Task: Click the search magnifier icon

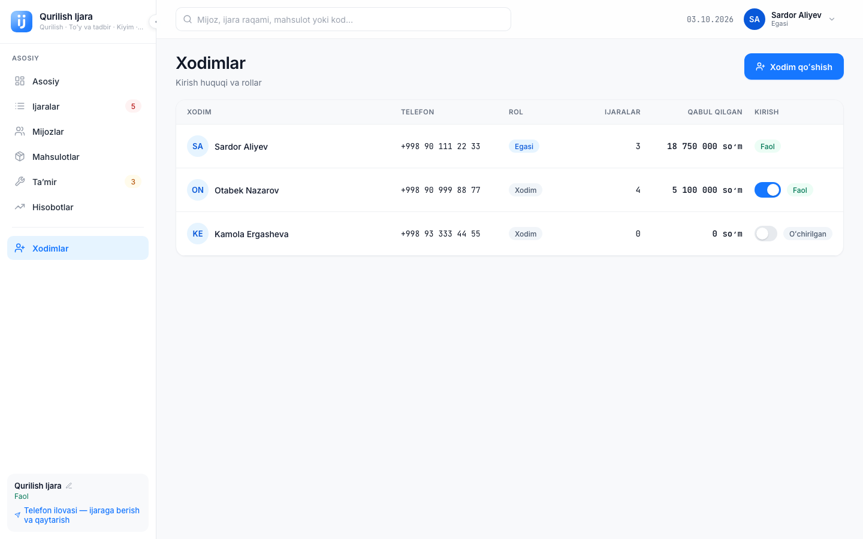Action: [188, 19]
